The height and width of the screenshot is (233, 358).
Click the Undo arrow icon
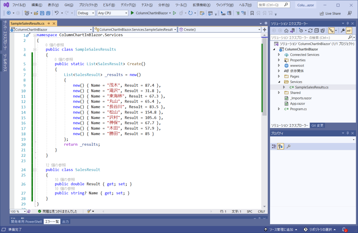[x=57, y=13]
